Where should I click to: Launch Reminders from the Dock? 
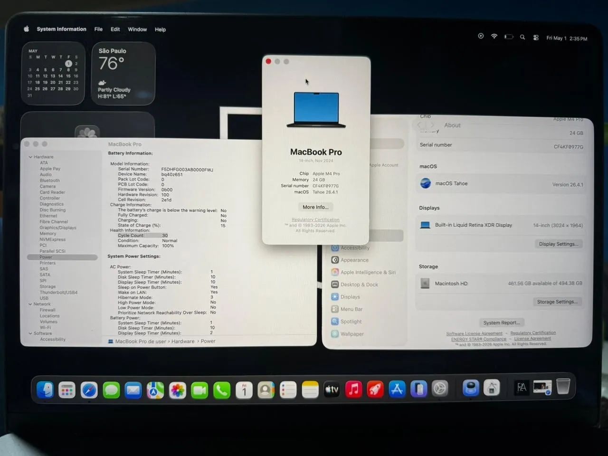(288, 390)
